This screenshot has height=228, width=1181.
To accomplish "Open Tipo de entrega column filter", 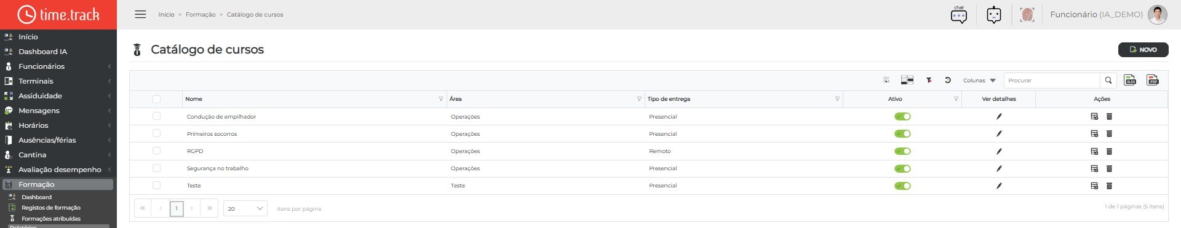I will click(837, 99).
